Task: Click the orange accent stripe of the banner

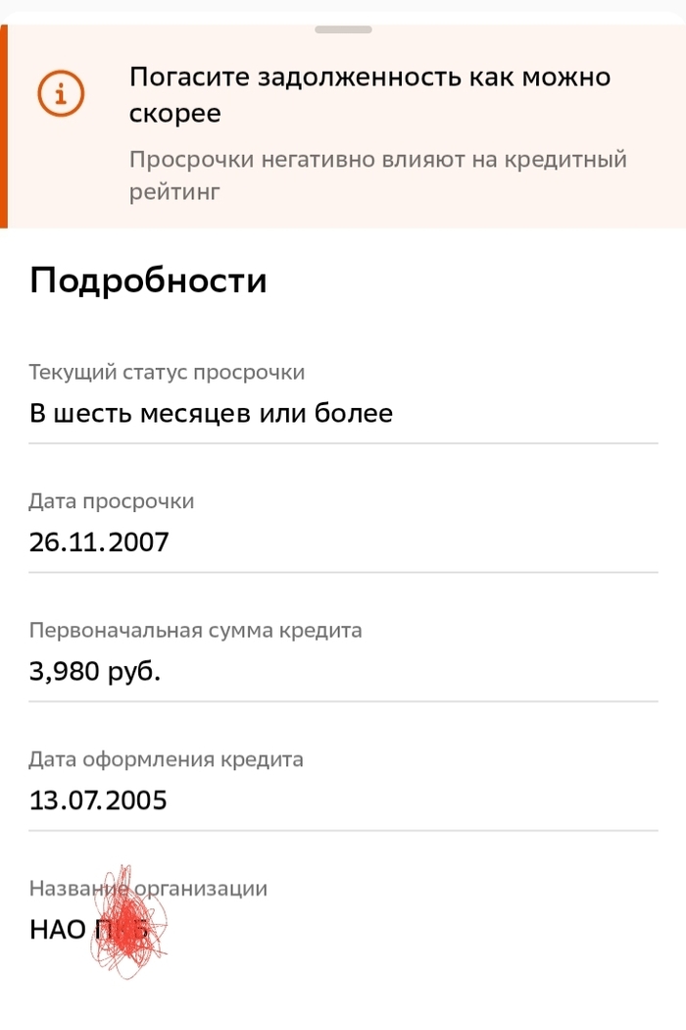Action: tap(4, 127)
